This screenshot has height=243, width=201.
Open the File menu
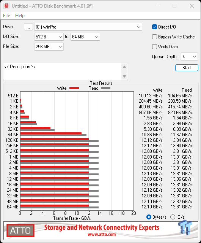(6, 16)
